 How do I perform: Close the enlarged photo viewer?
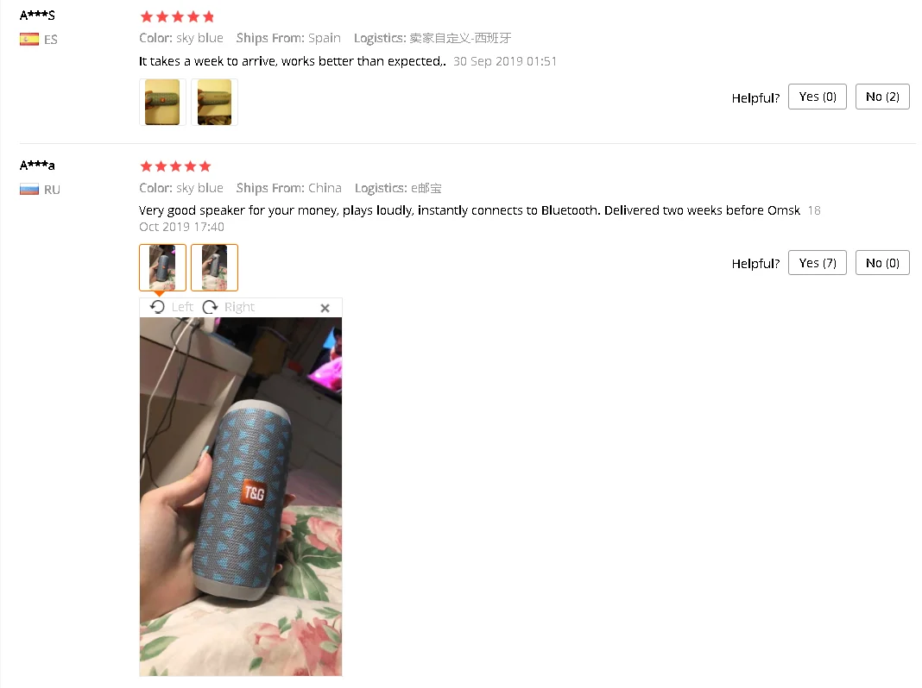[325, 308]
